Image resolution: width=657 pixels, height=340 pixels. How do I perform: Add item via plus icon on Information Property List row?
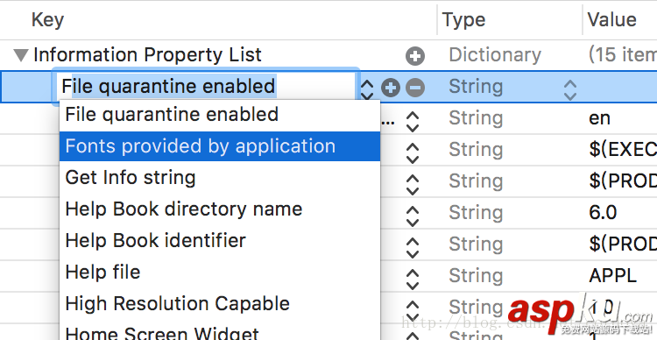pyautogui.click(x=415, y=56)
